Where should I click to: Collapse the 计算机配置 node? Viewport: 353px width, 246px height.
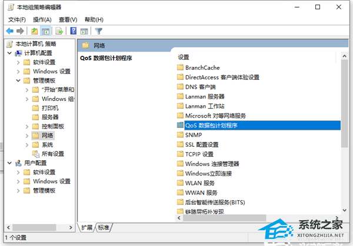pyautogui.click(x=9, y=53)
